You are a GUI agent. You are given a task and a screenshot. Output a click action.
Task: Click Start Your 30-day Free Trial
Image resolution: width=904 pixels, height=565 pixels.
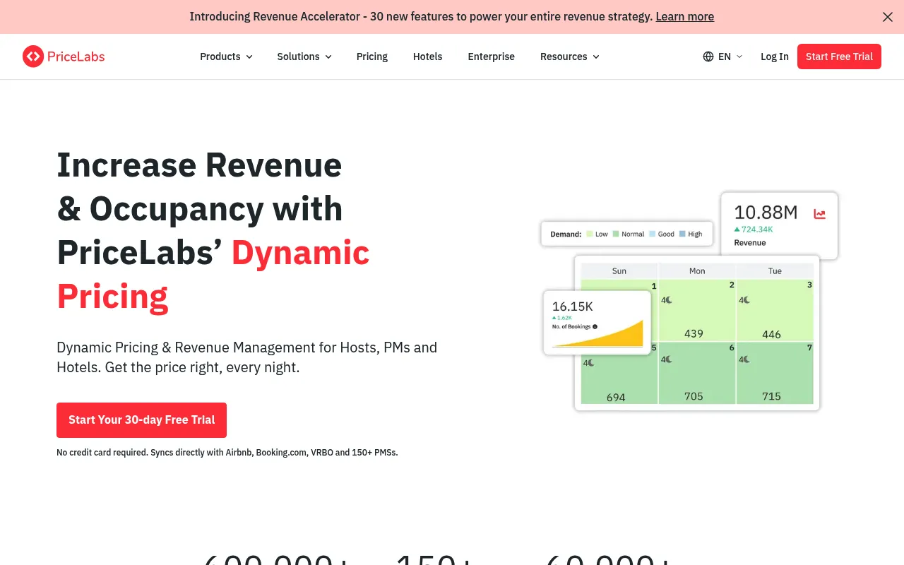[141, 420]
